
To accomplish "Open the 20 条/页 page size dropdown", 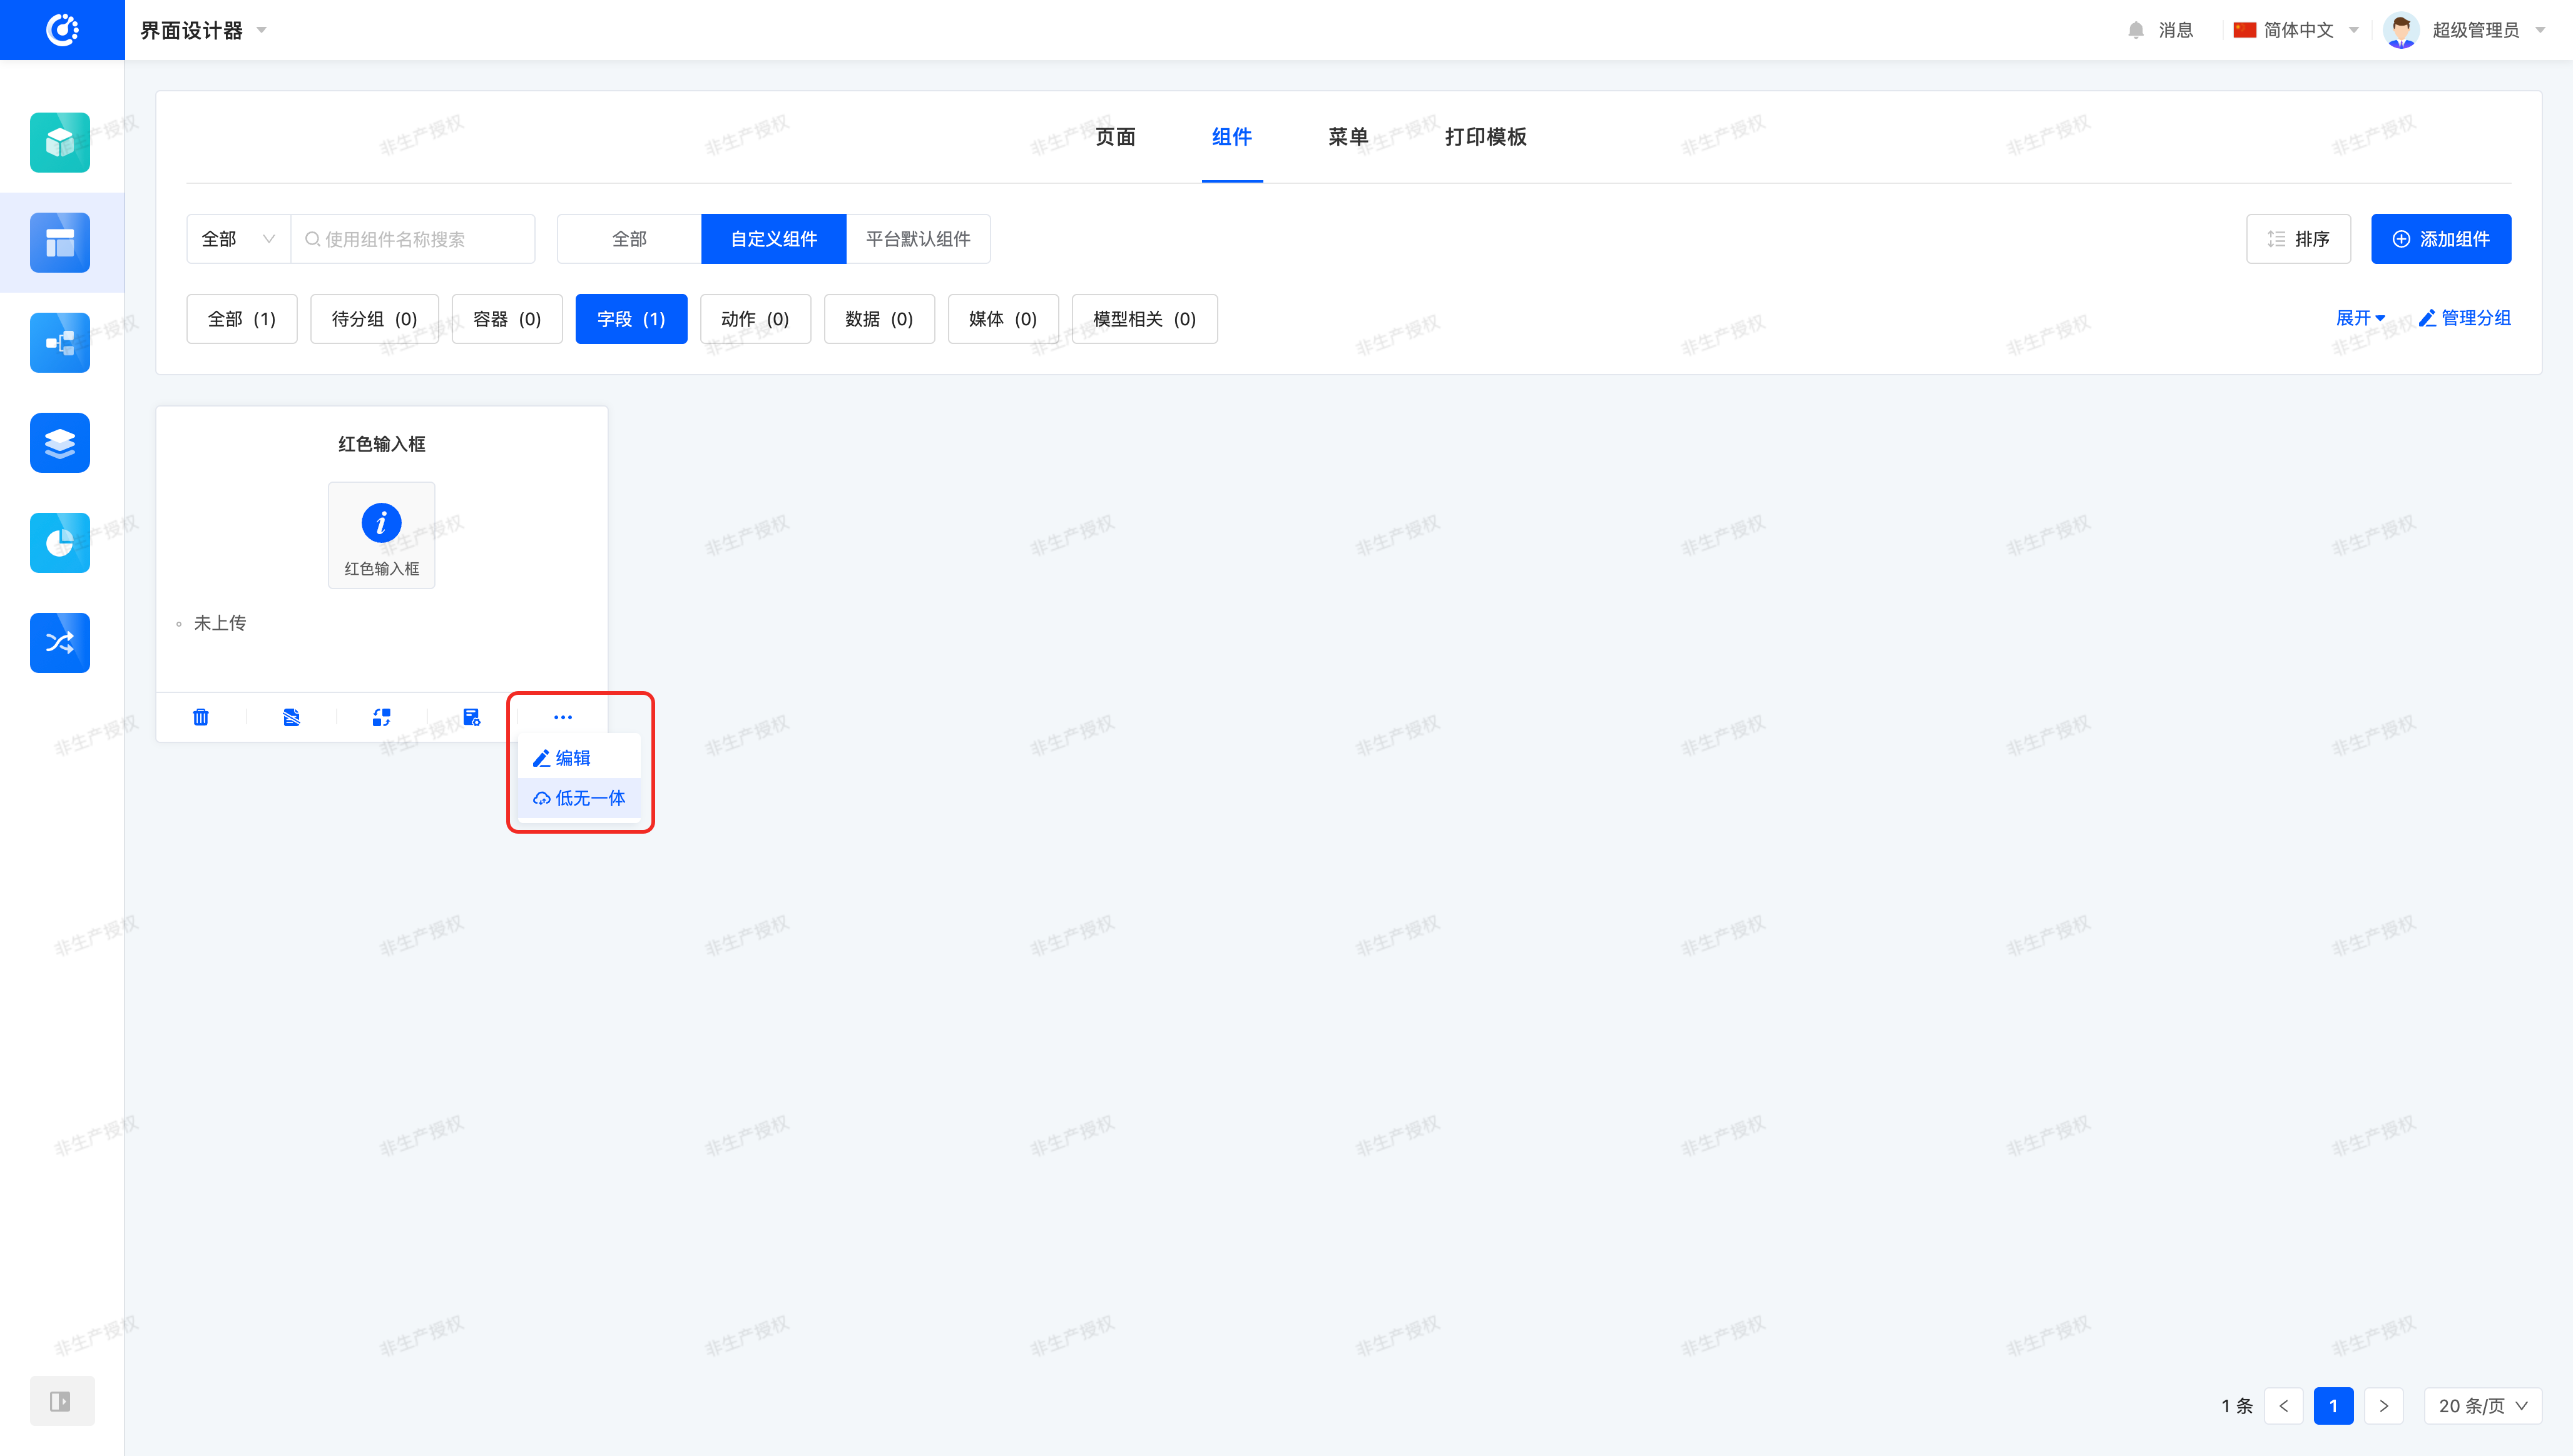I will pos(2482,1405).
